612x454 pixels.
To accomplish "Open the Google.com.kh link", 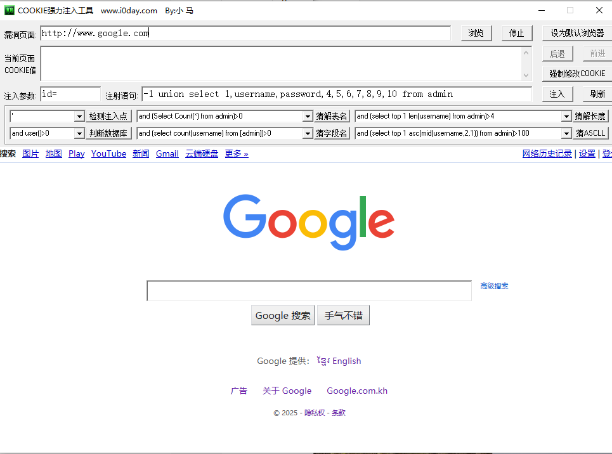I will point(357,391).
